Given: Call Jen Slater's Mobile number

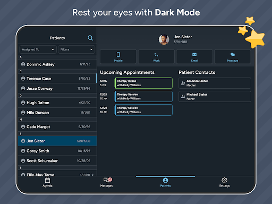Looking at the screenshot, I should pos(118,57).
